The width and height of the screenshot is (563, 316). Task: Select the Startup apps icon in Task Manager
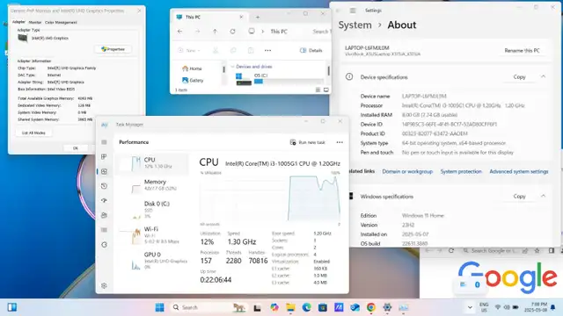click(x=104, y=201)
